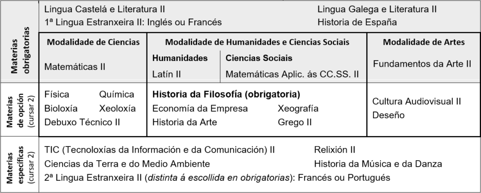This screenshot has height=193, width=481.
Task: Select the Modalidade de Ciencias heading
Action: (x=93, y=42)
